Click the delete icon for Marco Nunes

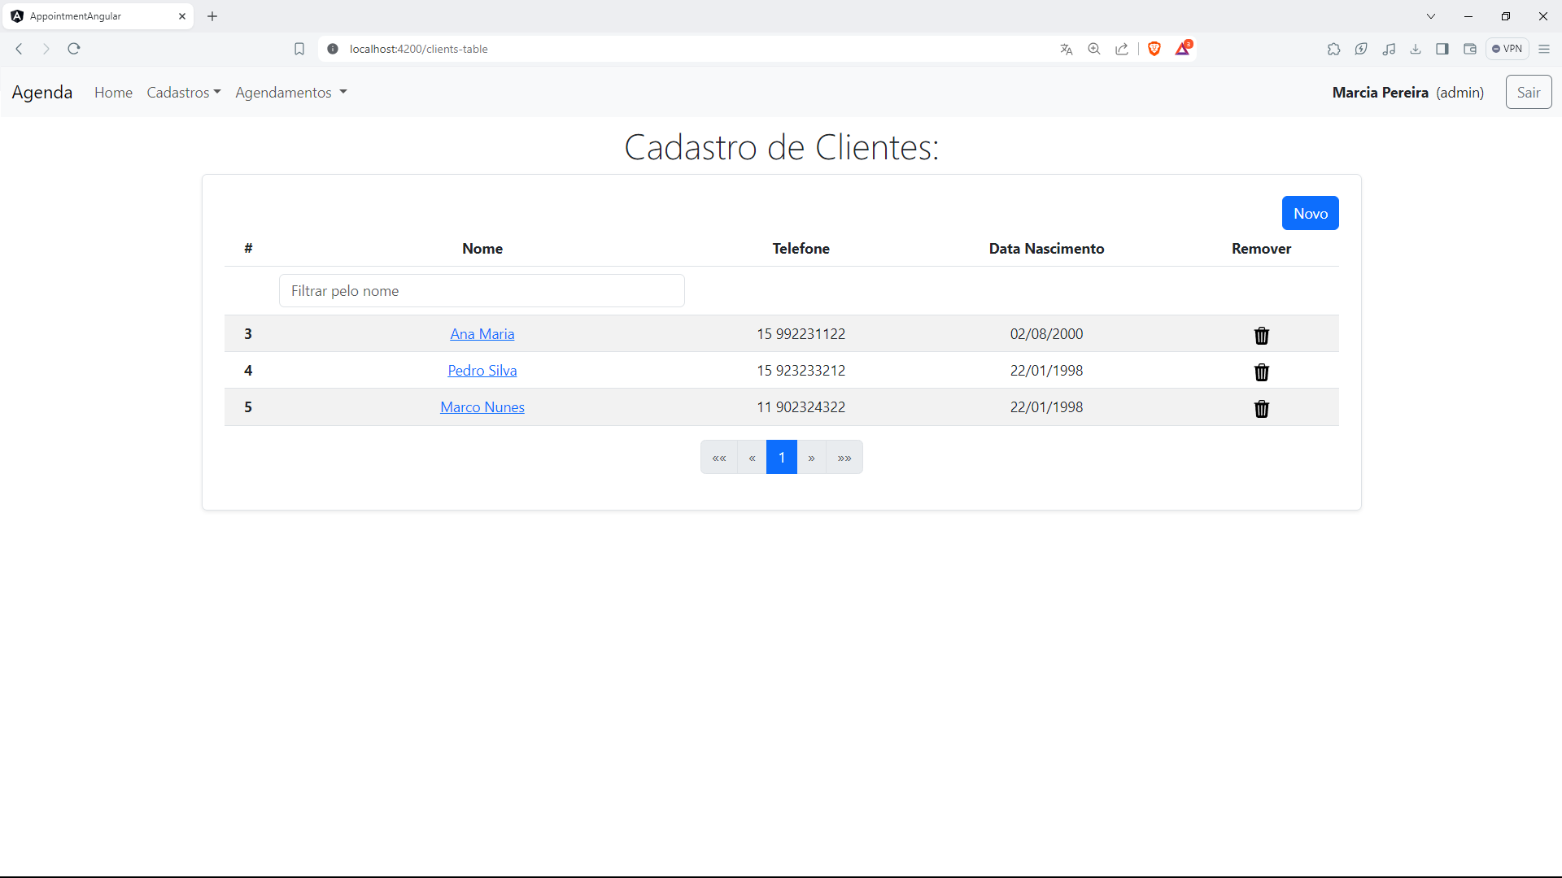click(x=1262, y=407)
